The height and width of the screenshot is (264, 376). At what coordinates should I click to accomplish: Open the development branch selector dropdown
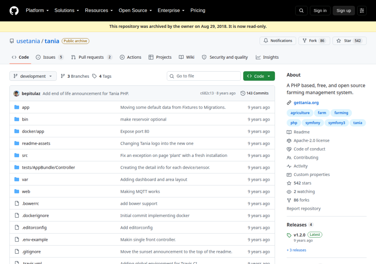pos(33,76)
